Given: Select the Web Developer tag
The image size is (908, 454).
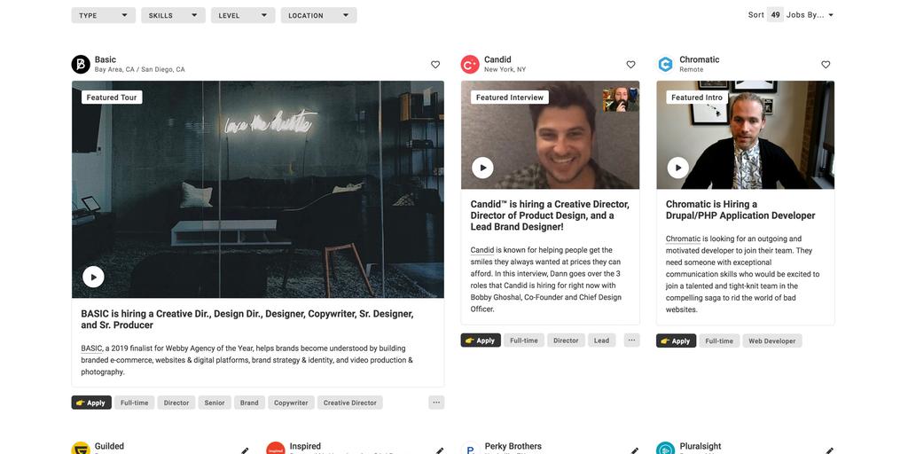Looking at the screenshot, I should pos(772,341).
